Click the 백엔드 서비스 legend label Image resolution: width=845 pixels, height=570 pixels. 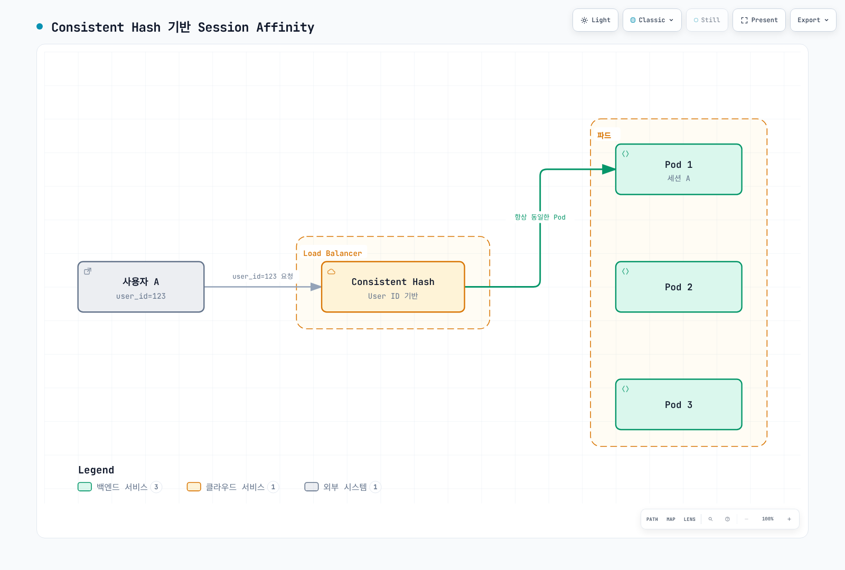pyautogui.click(x=122, y=487)
